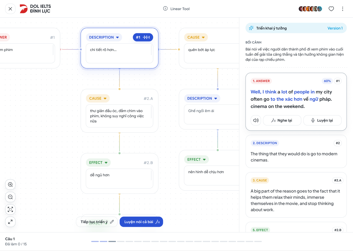Click the Nghe lại button
Image resolution: width=353 pixels, height=251 pixels.
click(x=282, y=120)
